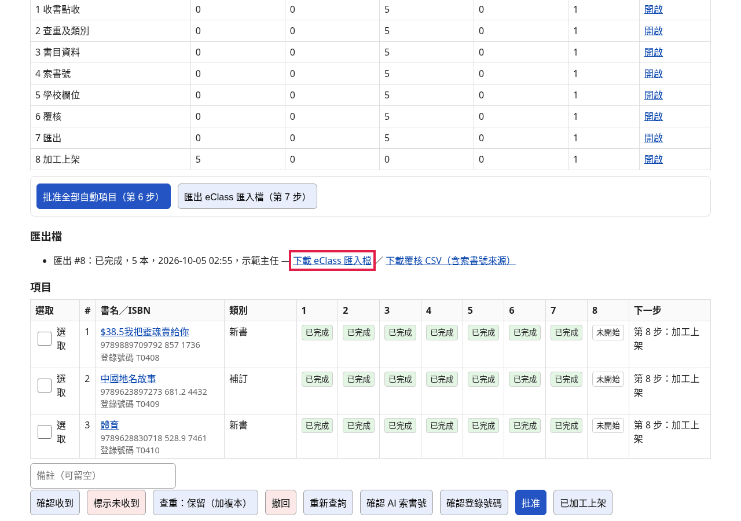The height and width of the screenshot is (521, 741).
Task: Open step 6 覆核 via 開啟
Action: [654, 116]
